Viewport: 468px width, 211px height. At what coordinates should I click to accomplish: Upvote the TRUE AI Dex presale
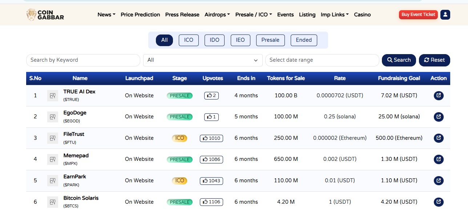point(211,96)
